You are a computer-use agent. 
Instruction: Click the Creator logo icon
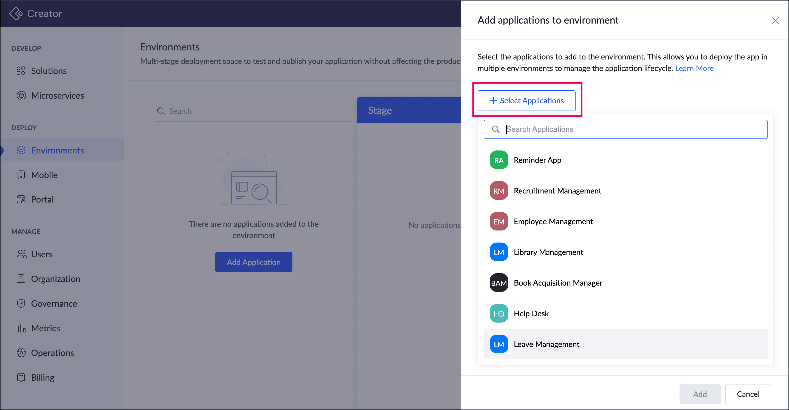(x=16, y=13)
